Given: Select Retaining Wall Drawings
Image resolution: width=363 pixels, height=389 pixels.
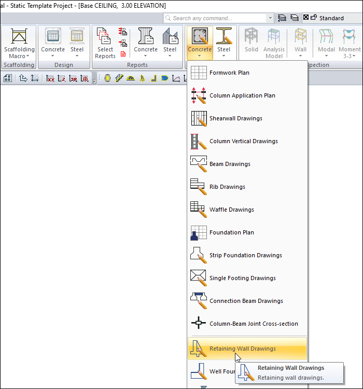Looking at the screenshot, I should click(247, 349).
